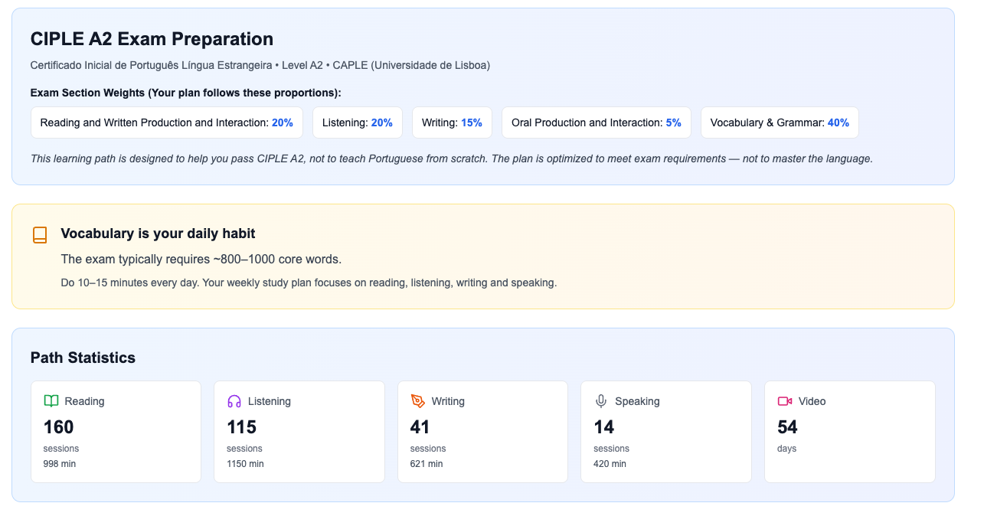
Task: Click the green open-book Reading icon
Action: [x=51, y=401]
